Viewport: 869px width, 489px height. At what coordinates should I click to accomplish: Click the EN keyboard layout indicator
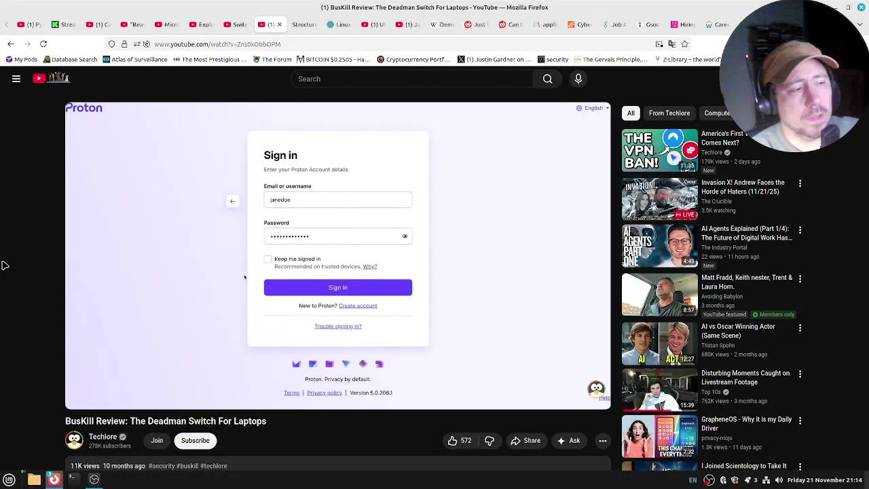click(x=692, y=480)
